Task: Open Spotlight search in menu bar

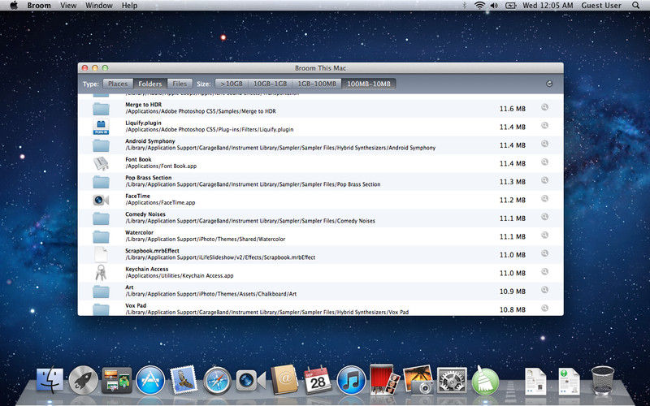Action: 636,6
